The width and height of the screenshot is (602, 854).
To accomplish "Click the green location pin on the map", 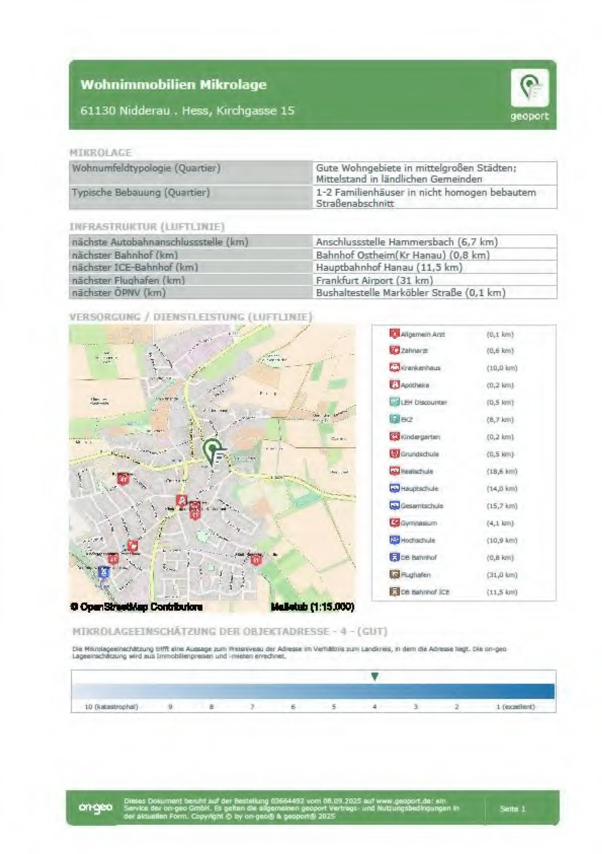I will [212, 451].
